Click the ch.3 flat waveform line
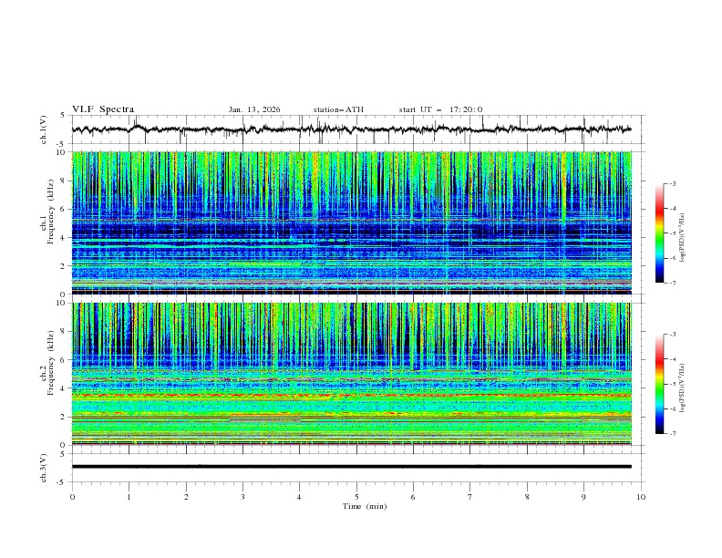Viewport: 722px width, 558px height. coord(356,466)
